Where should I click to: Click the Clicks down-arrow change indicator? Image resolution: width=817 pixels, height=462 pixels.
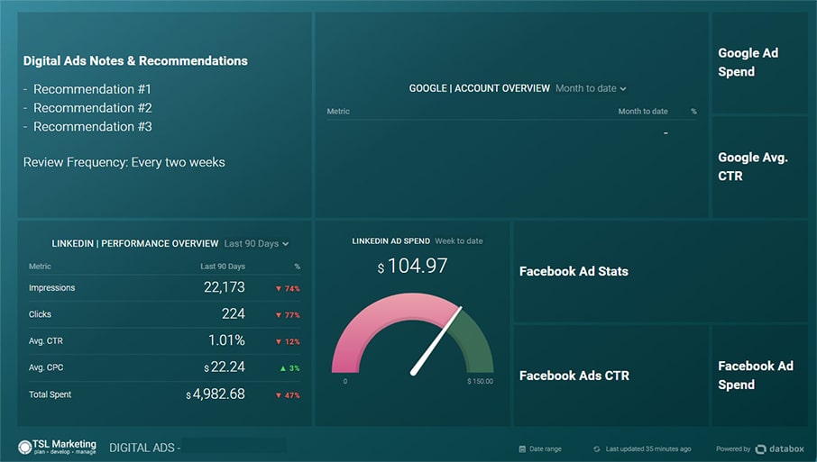point(279,315)
